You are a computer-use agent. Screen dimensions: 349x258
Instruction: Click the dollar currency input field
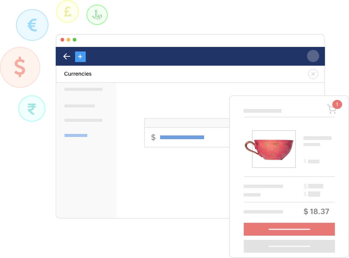(x=187, y=137)
